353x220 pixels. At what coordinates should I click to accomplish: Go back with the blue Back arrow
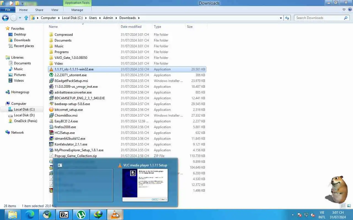pos(5,18)
